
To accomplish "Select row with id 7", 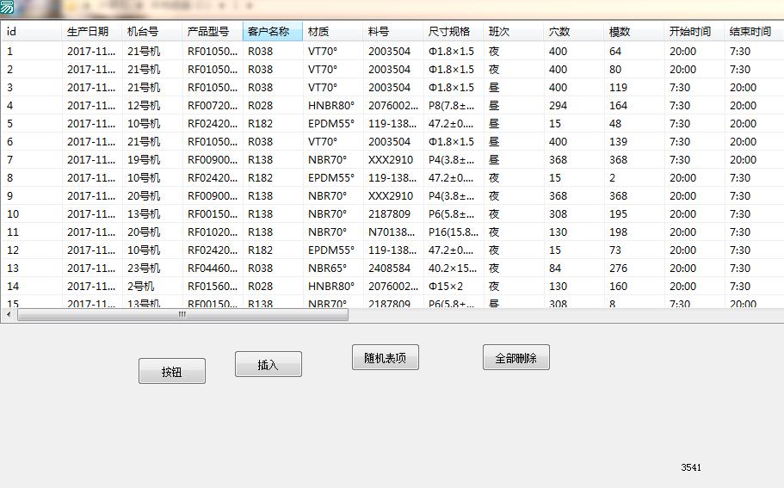I will tap(392, 159).
